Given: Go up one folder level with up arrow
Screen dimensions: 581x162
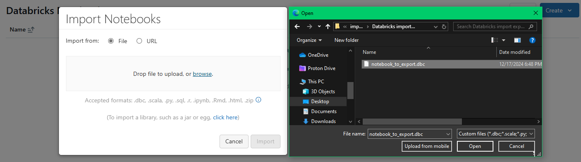Looking at the screenshot, I should point(328,27).
